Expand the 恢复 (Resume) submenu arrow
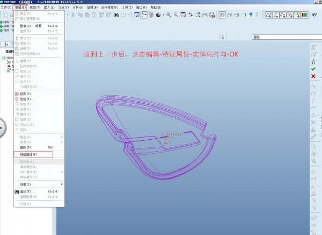The width and height of the screenshot is (322, 235). pos(62,142)
